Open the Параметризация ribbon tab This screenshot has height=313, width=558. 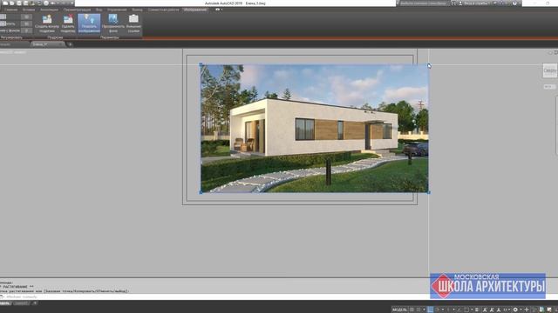coord(77,10)
